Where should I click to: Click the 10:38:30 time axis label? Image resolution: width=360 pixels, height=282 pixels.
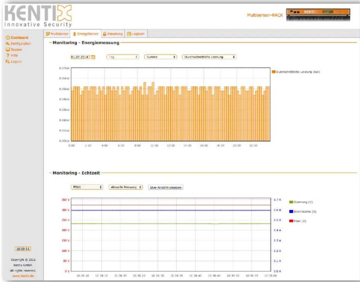coord(158,275)
